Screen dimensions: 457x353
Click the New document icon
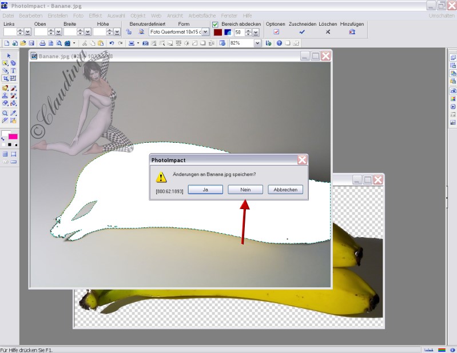click(6, 43)
